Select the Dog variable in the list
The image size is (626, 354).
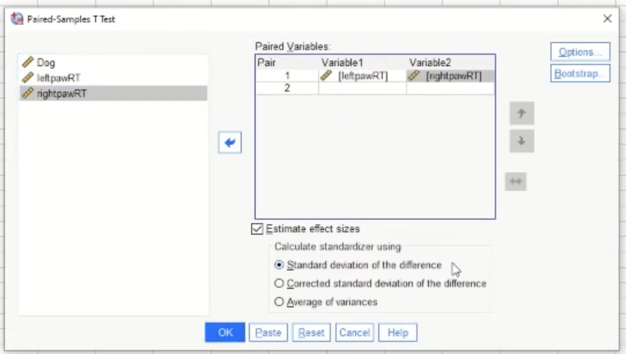click(x=46, y=63)
